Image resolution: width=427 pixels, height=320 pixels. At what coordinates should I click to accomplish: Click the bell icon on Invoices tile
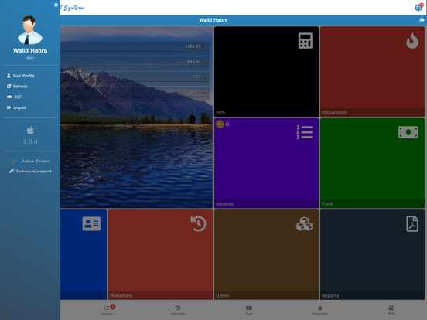point(227,124)
